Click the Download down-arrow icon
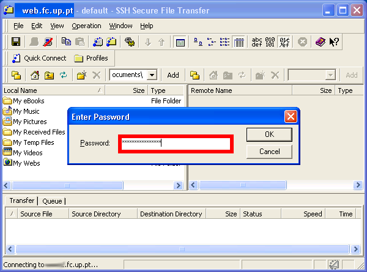Image resolution: width=367 pixels, height=272 pixels. pos(147,42)
